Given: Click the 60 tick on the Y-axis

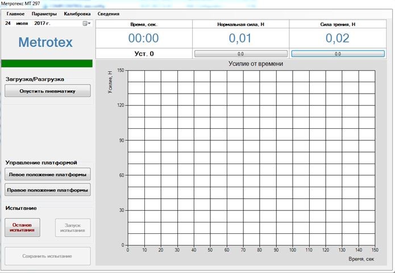Looking at the screenshot, I should point(122,175).
